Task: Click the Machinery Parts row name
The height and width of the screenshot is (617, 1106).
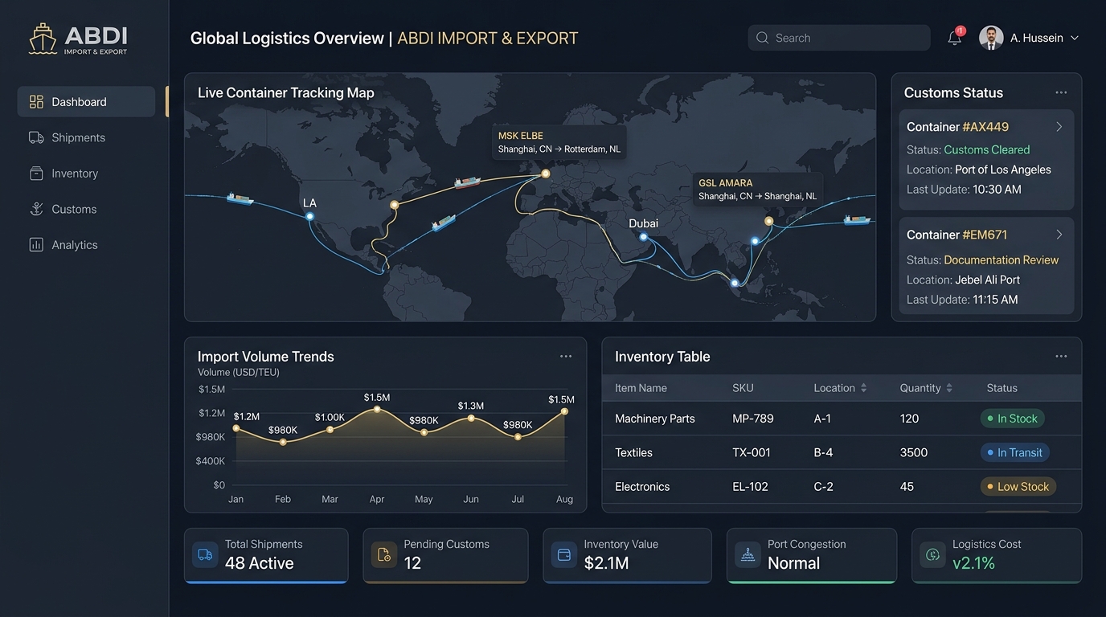Action: tap(655, 419)
